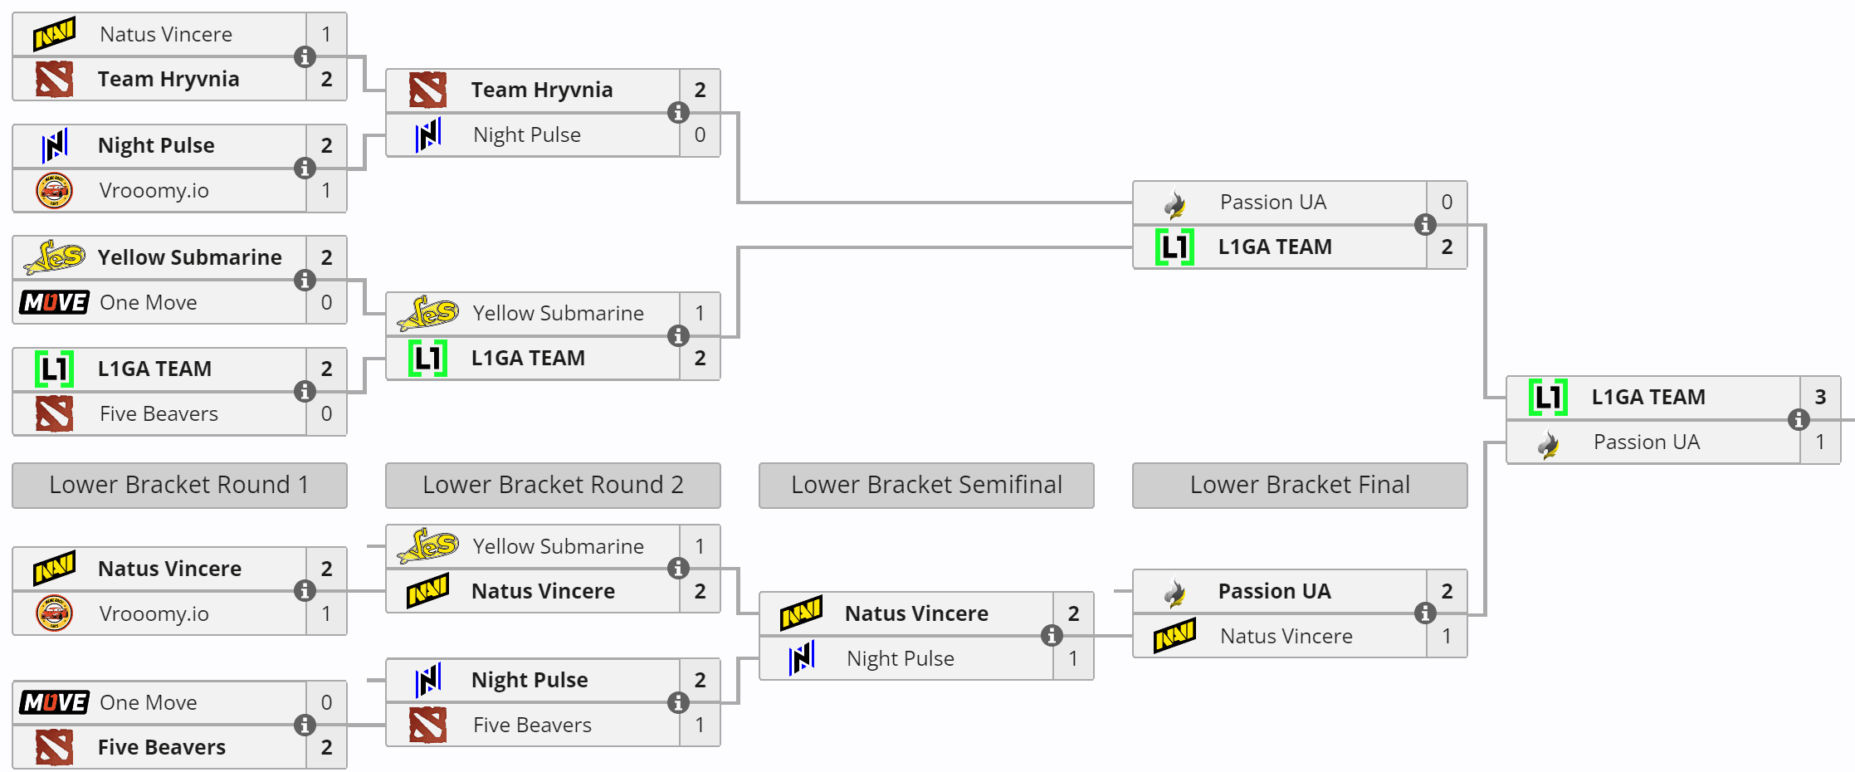Show info for Passion UA vs Natus Vincere
This screenshot has height=772, width=1855.
pos(1425,613)
